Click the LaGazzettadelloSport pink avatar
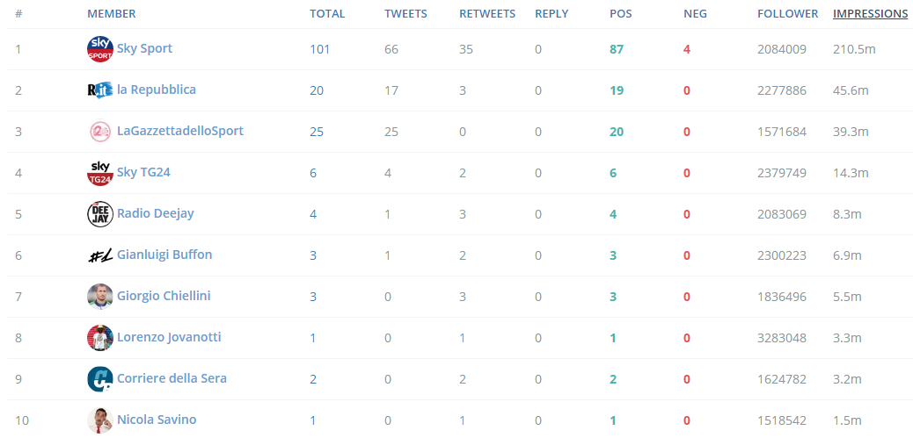Screen dimensions: 913x445 (x=99, y=132)
